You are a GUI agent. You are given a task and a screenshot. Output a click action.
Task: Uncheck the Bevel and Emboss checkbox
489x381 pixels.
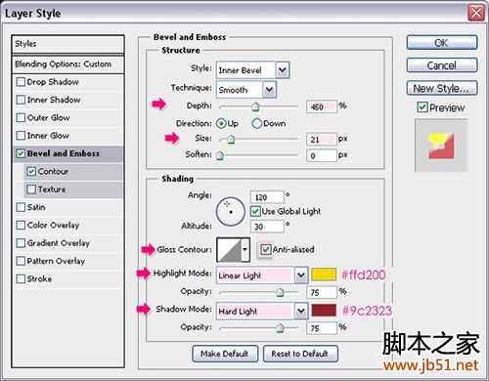click(x=21, y=153)
